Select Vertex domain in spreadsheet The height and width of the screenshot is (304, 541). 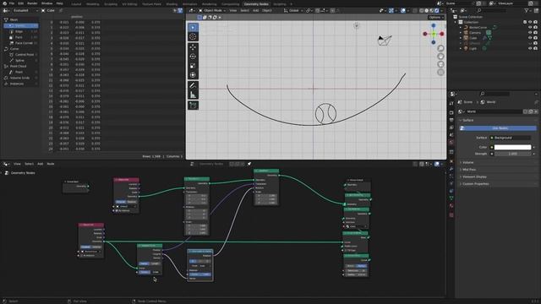coord(20,26)
